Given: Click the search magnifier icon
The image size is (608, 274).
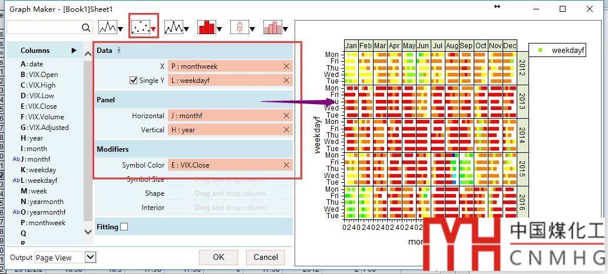Looking at the screenshot, I should (x=86, y=28).
